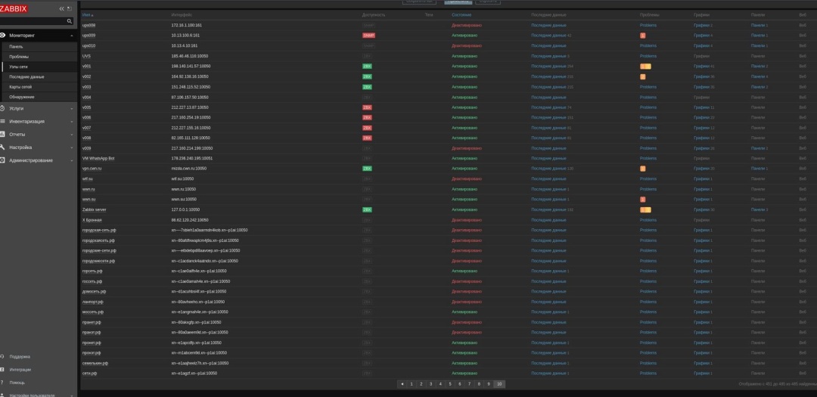Image resolution: width=817 pixels, height=397 pixels.
Task: Click the Zabbix logo
Action: 14,8
